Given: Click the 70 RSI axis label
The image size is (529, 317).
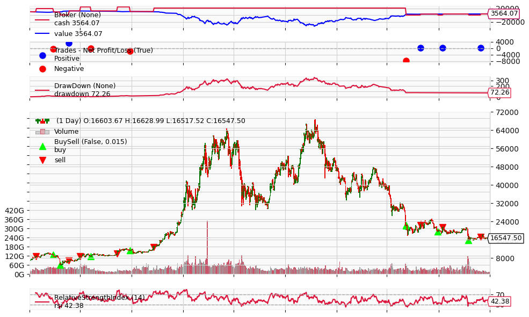Looking at the screenshot, I should pos(500,294).
